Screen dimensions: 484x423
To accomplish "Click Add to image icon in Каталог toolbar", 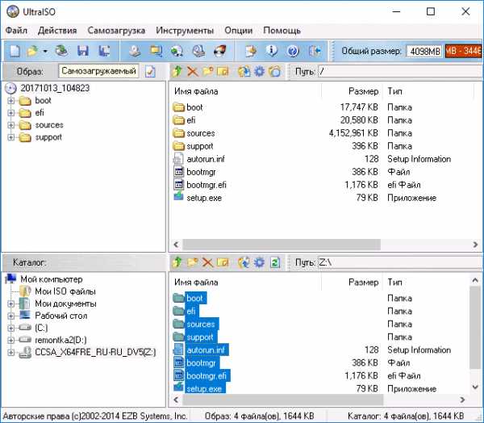I will (244, 262).
